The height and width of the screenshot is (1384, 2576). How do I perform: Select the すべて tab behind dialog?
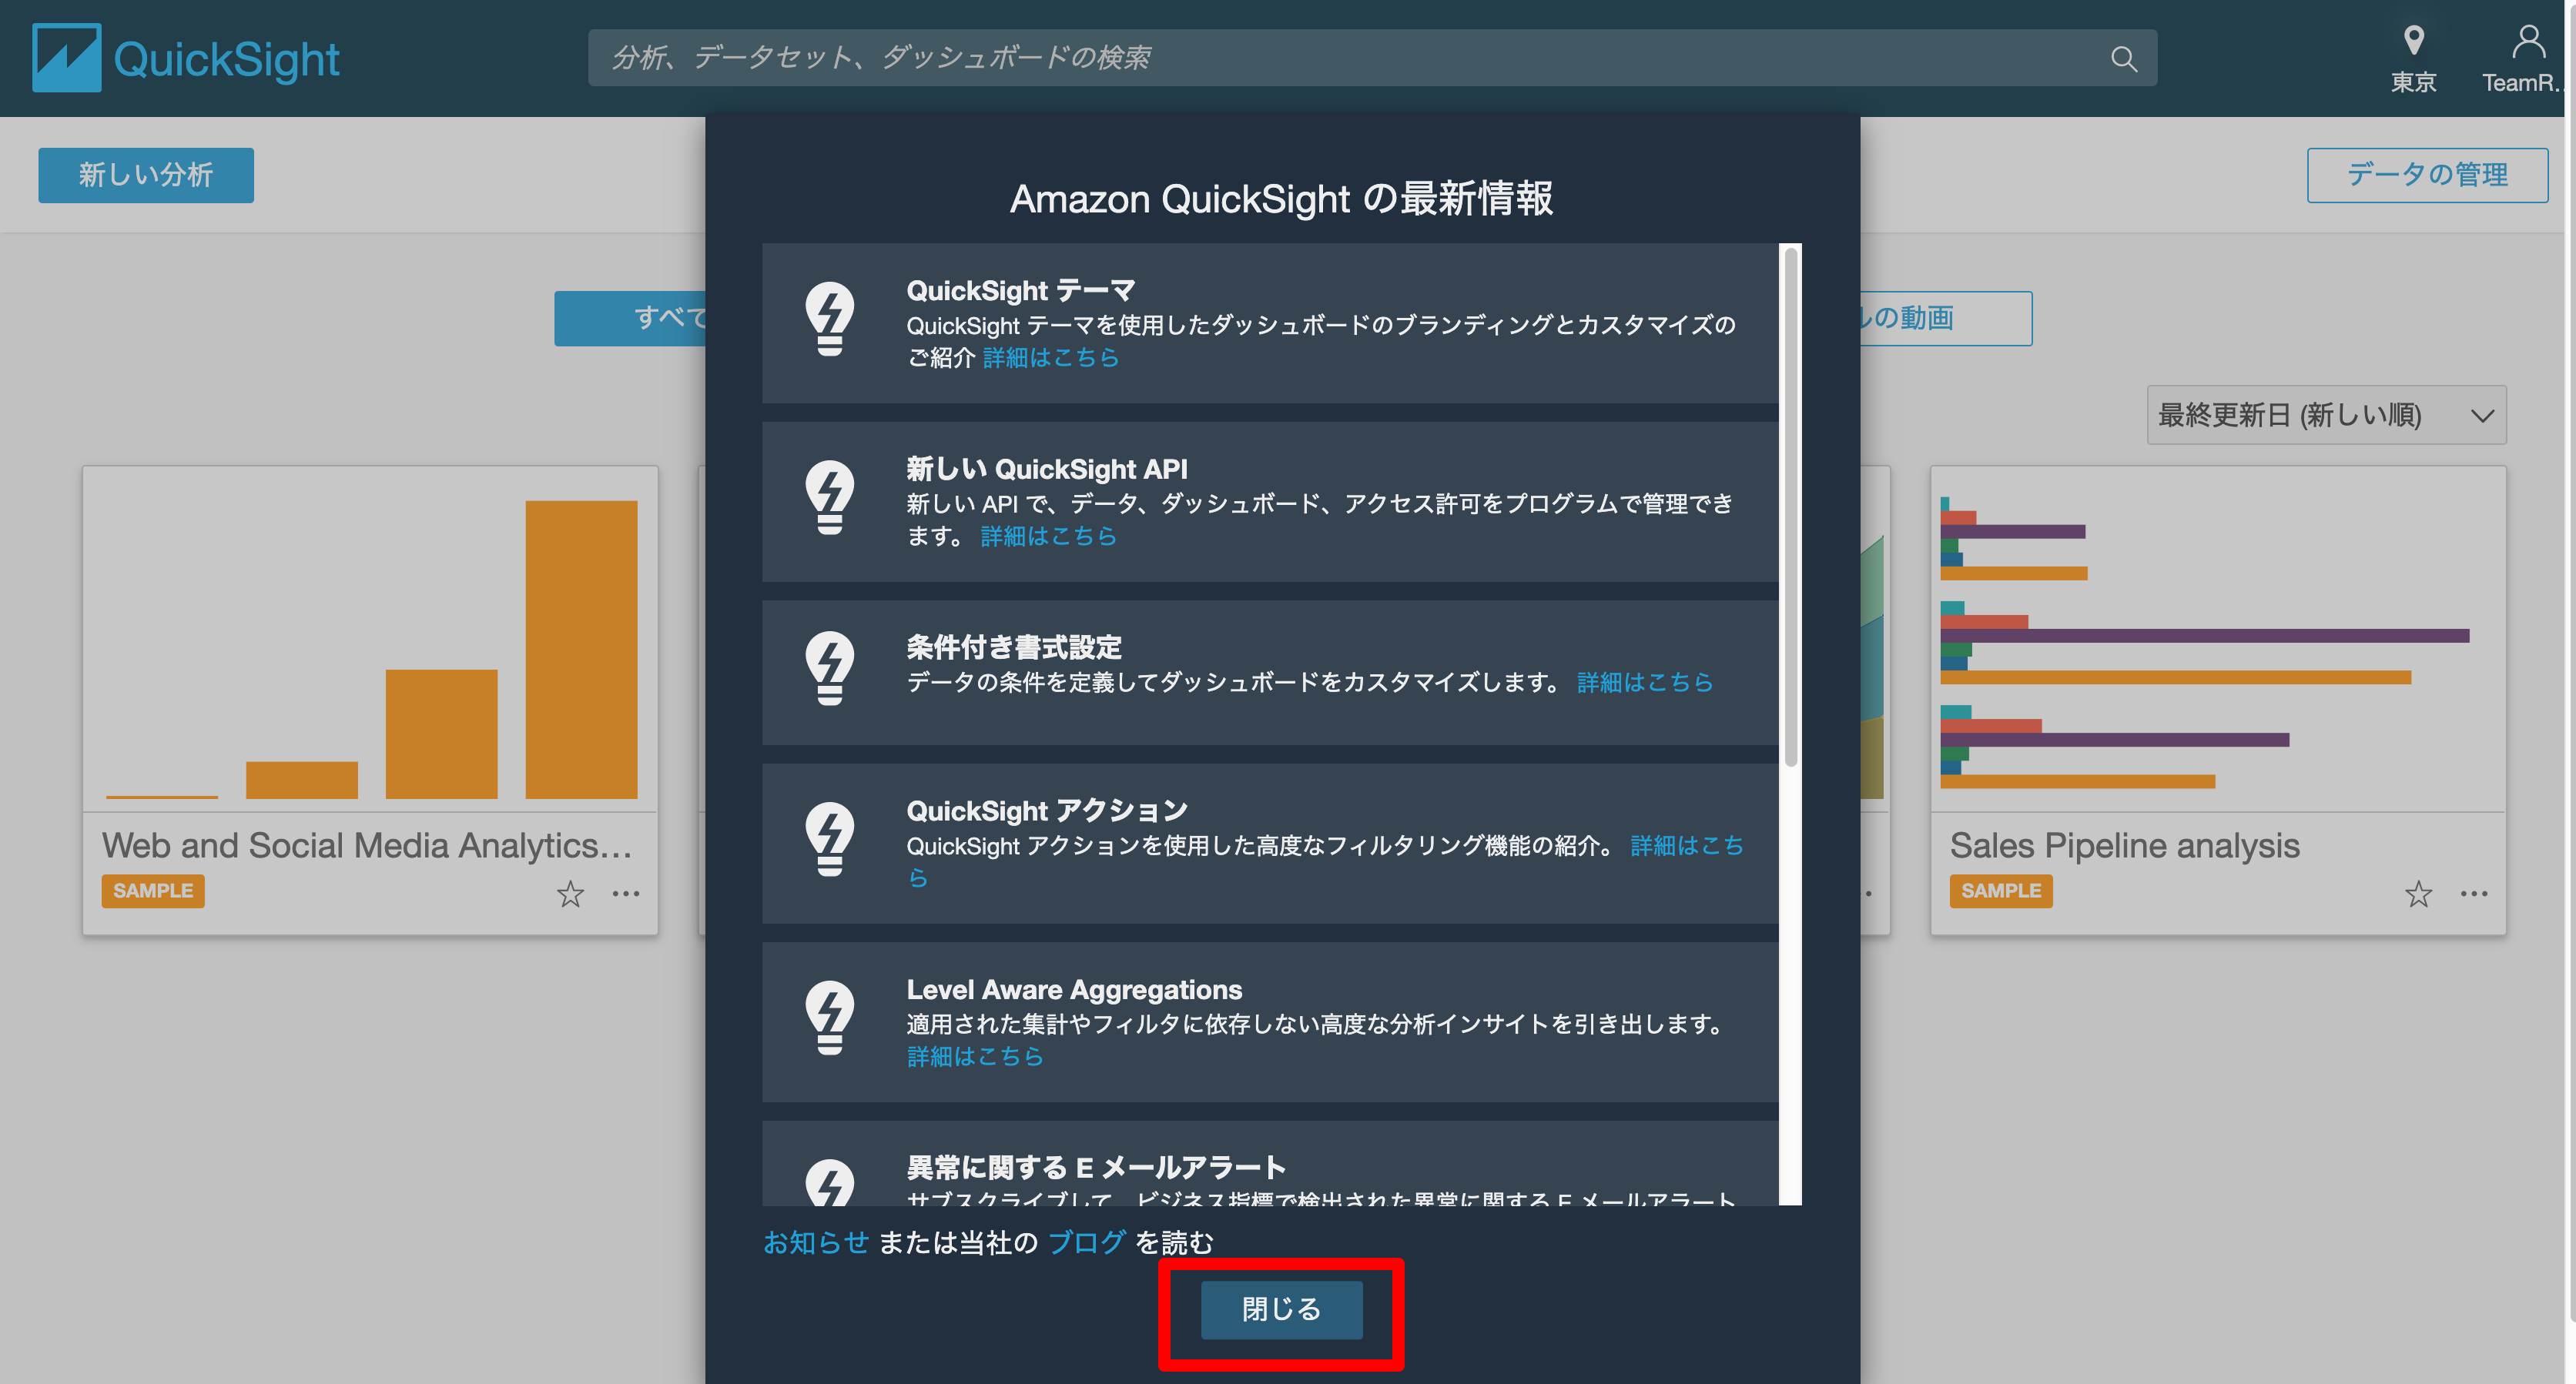(x=630, y=319)
